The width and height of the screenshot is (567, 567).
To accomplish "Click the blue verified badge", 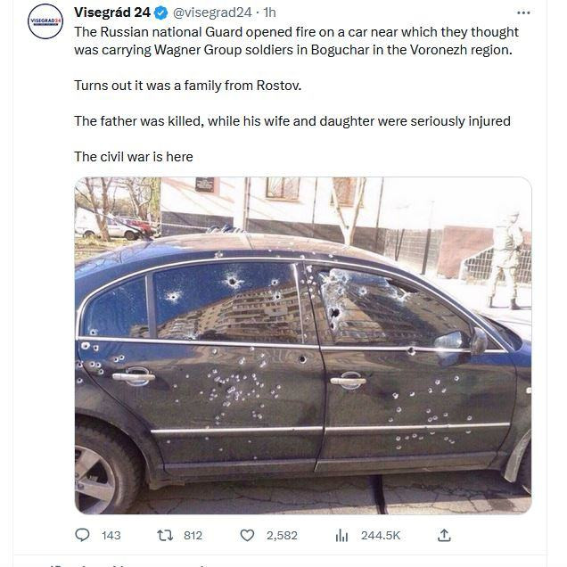I will click(160, 12).
